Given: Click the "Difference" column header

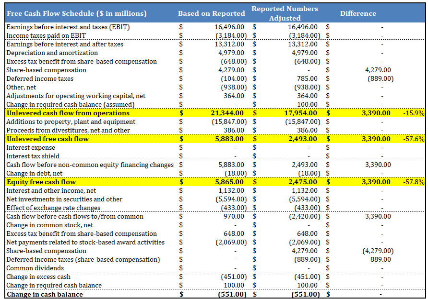Looking at the screenshot, I should coord(358,13).
